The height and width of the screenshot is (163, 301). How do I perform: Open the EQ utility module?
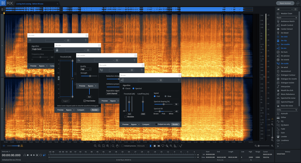pos(282,121)
